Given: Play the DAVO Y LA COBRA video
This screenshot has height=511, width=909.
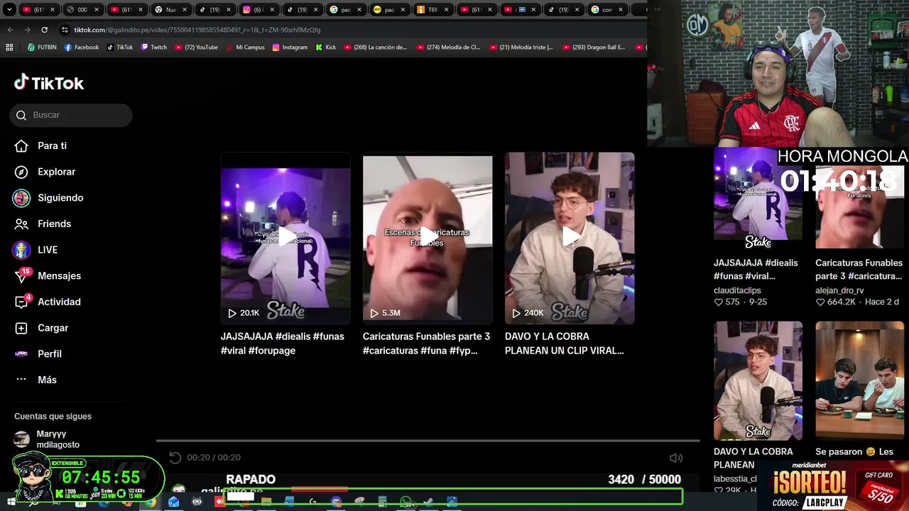Looking at the screenshot, I should [x=570, y=238].
